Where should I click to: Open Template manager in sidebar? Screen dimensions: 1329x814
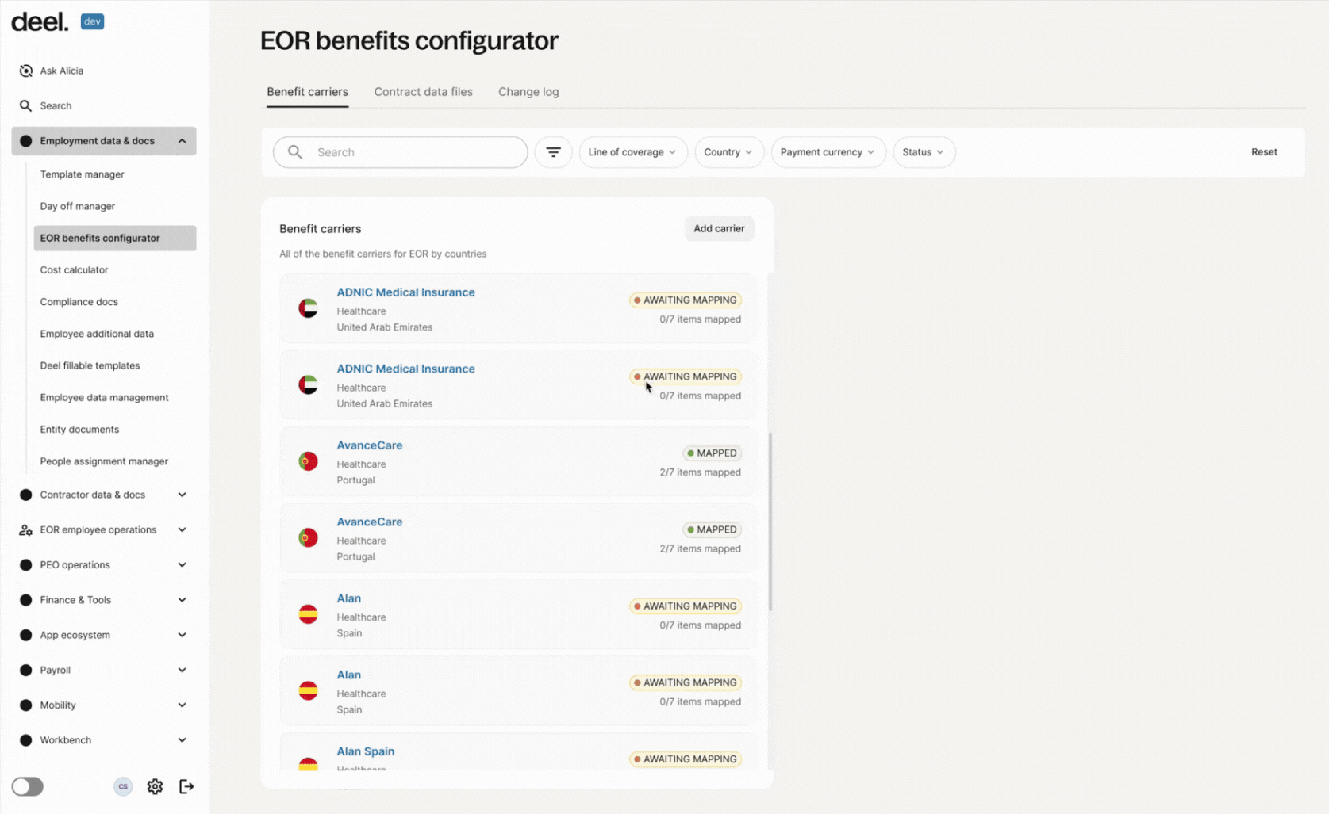point(82,174)
